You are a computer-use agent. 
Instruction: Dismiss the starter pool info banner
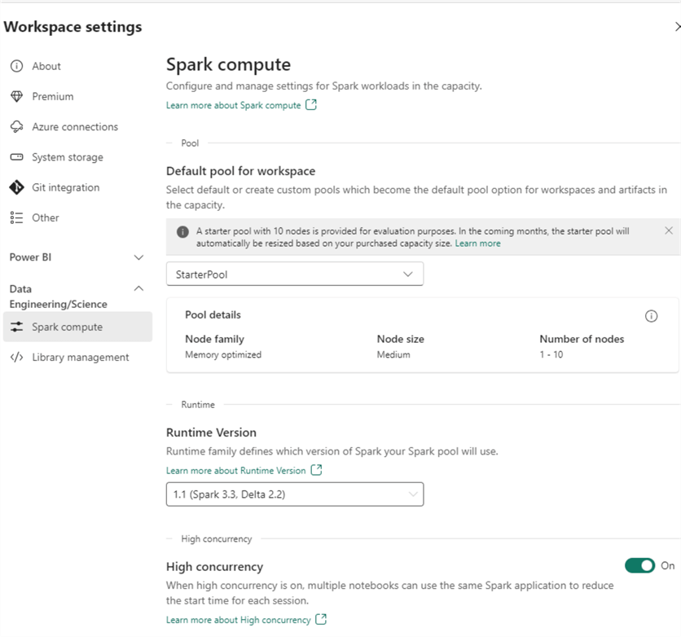[669, 231]
